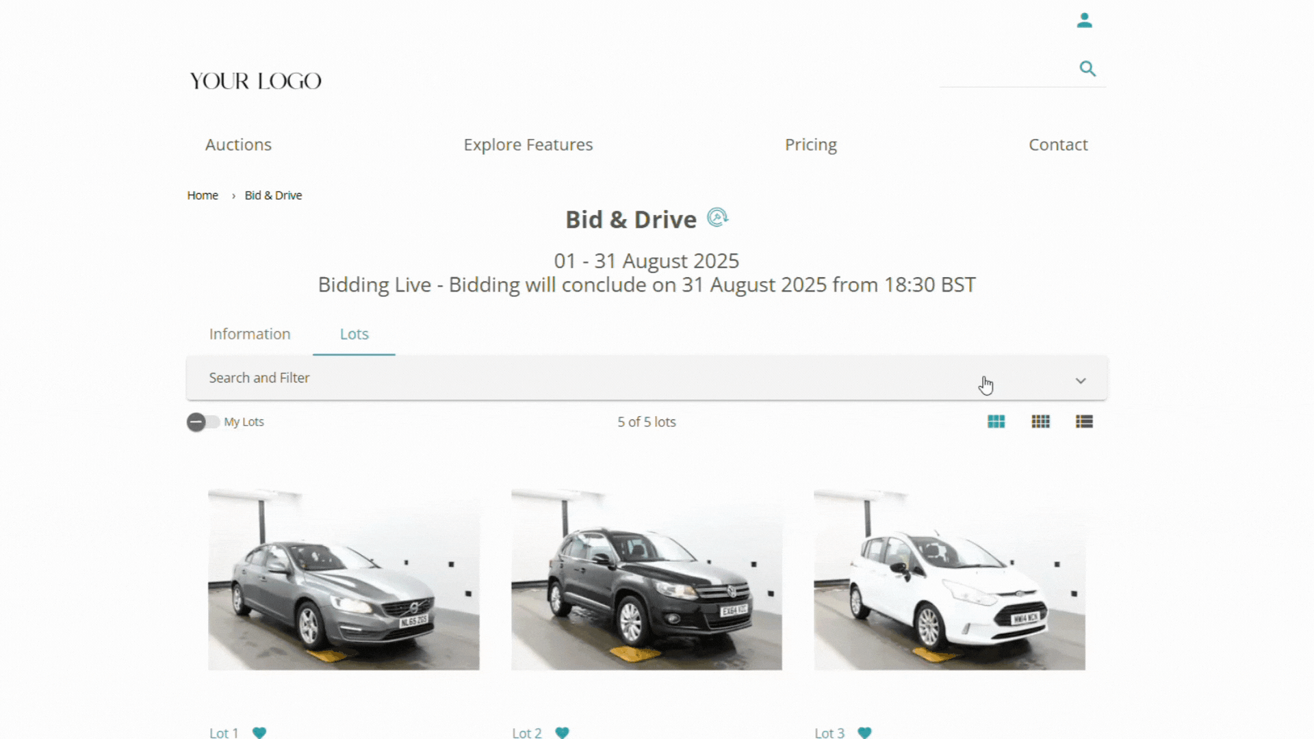Click the Home breadcrumb link
The height and width of the screenshot is (739, 1314).
point(203,196)
